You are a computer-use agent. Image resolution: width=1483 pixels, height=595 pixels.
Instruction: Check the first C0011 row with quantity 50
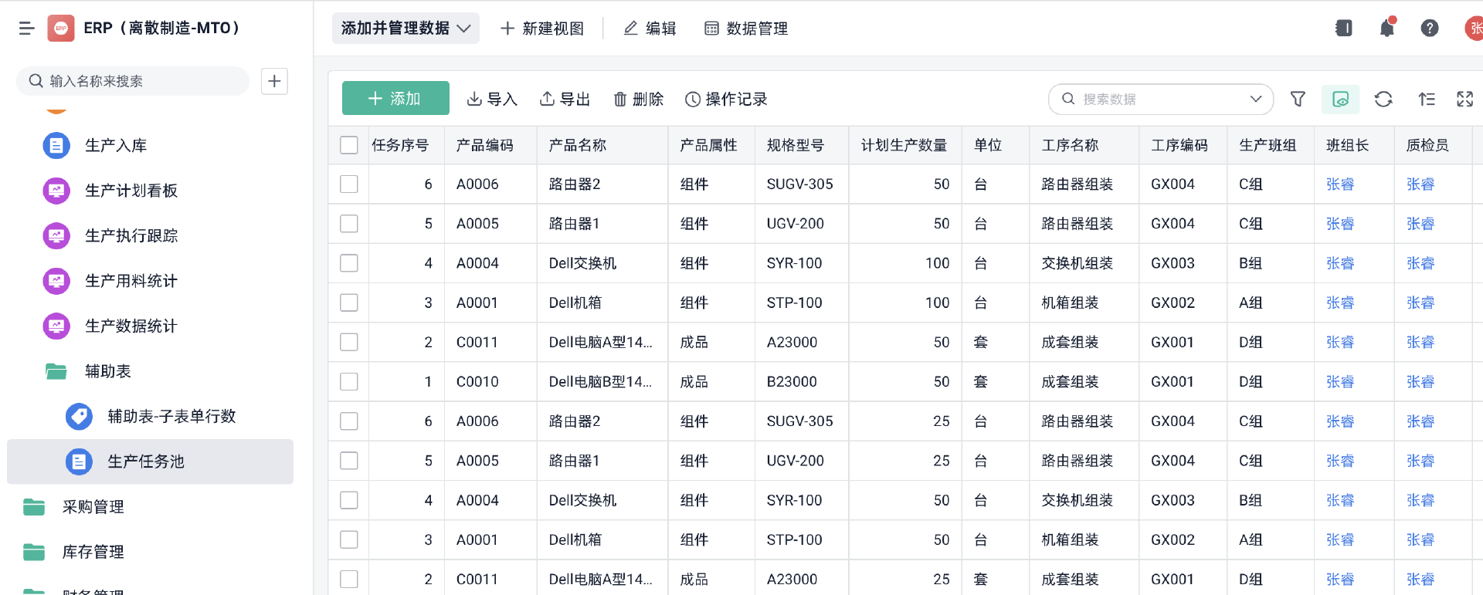click(x=349, y=342)
